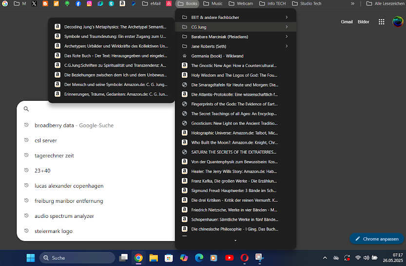Click the scroll-down arrow of Books menu
The width and height of the screenshot is (406, 266).
click(x=235, y=241)
